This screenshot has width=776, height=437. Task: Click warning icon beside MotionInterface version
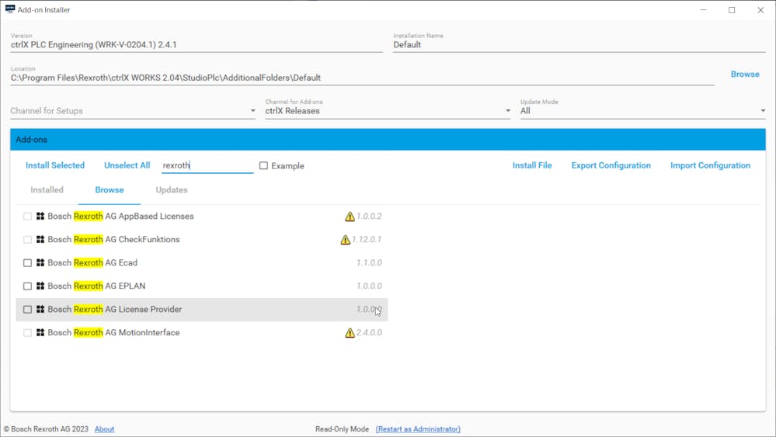point(350,333)
